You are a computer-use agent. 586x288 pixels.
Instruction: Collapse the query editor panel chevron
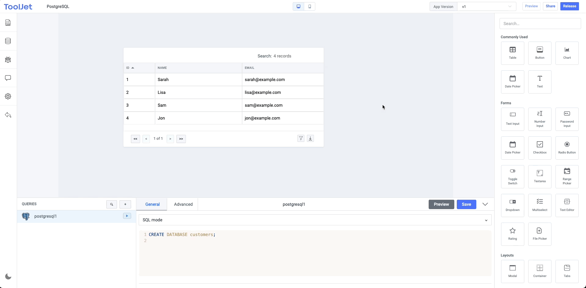point(485,204)
